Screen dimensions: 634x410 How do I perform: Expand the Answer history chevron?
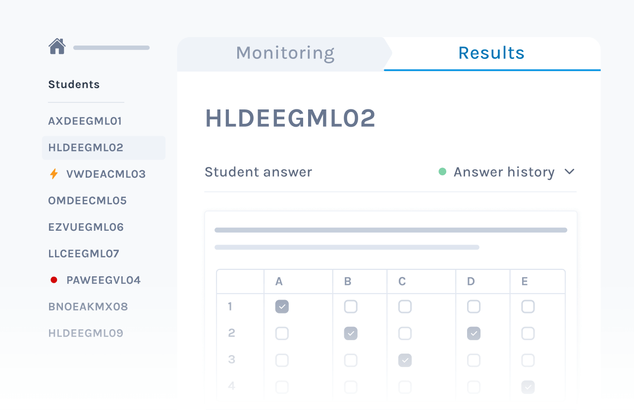570,172
